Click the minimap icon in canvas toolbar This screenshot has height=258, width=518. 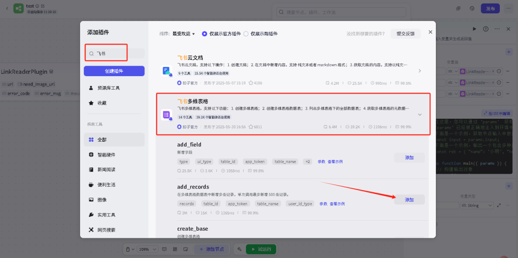tap(186, 249)
